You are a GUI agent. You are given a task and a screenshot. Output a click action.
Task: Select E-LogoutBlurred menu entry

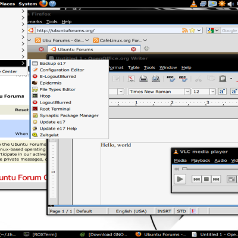pyautogui.click(x=70, y=76)
